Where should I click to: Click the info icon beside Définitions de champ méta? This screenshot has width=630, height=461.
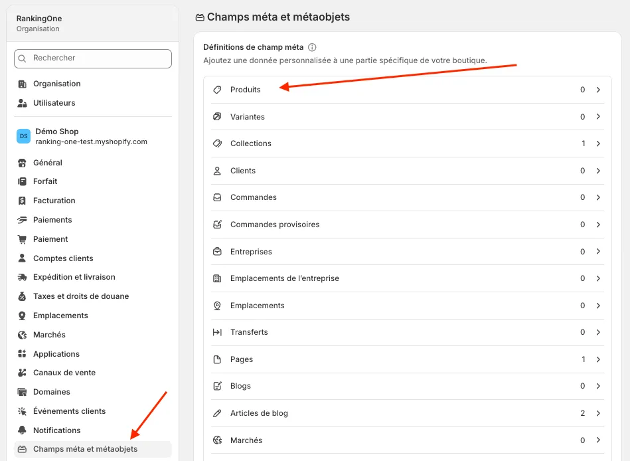312,47
